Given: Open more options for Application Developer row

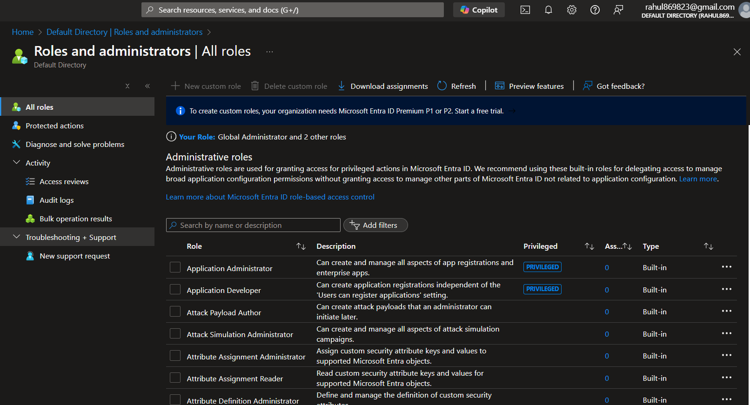Looking at the screenshot, I should click(x=727, y=289).
